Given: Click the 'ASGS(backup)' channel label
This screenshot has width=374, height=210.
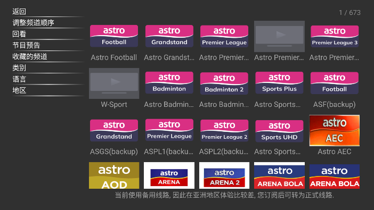Looking at the screenshot, I should (114, 152).
